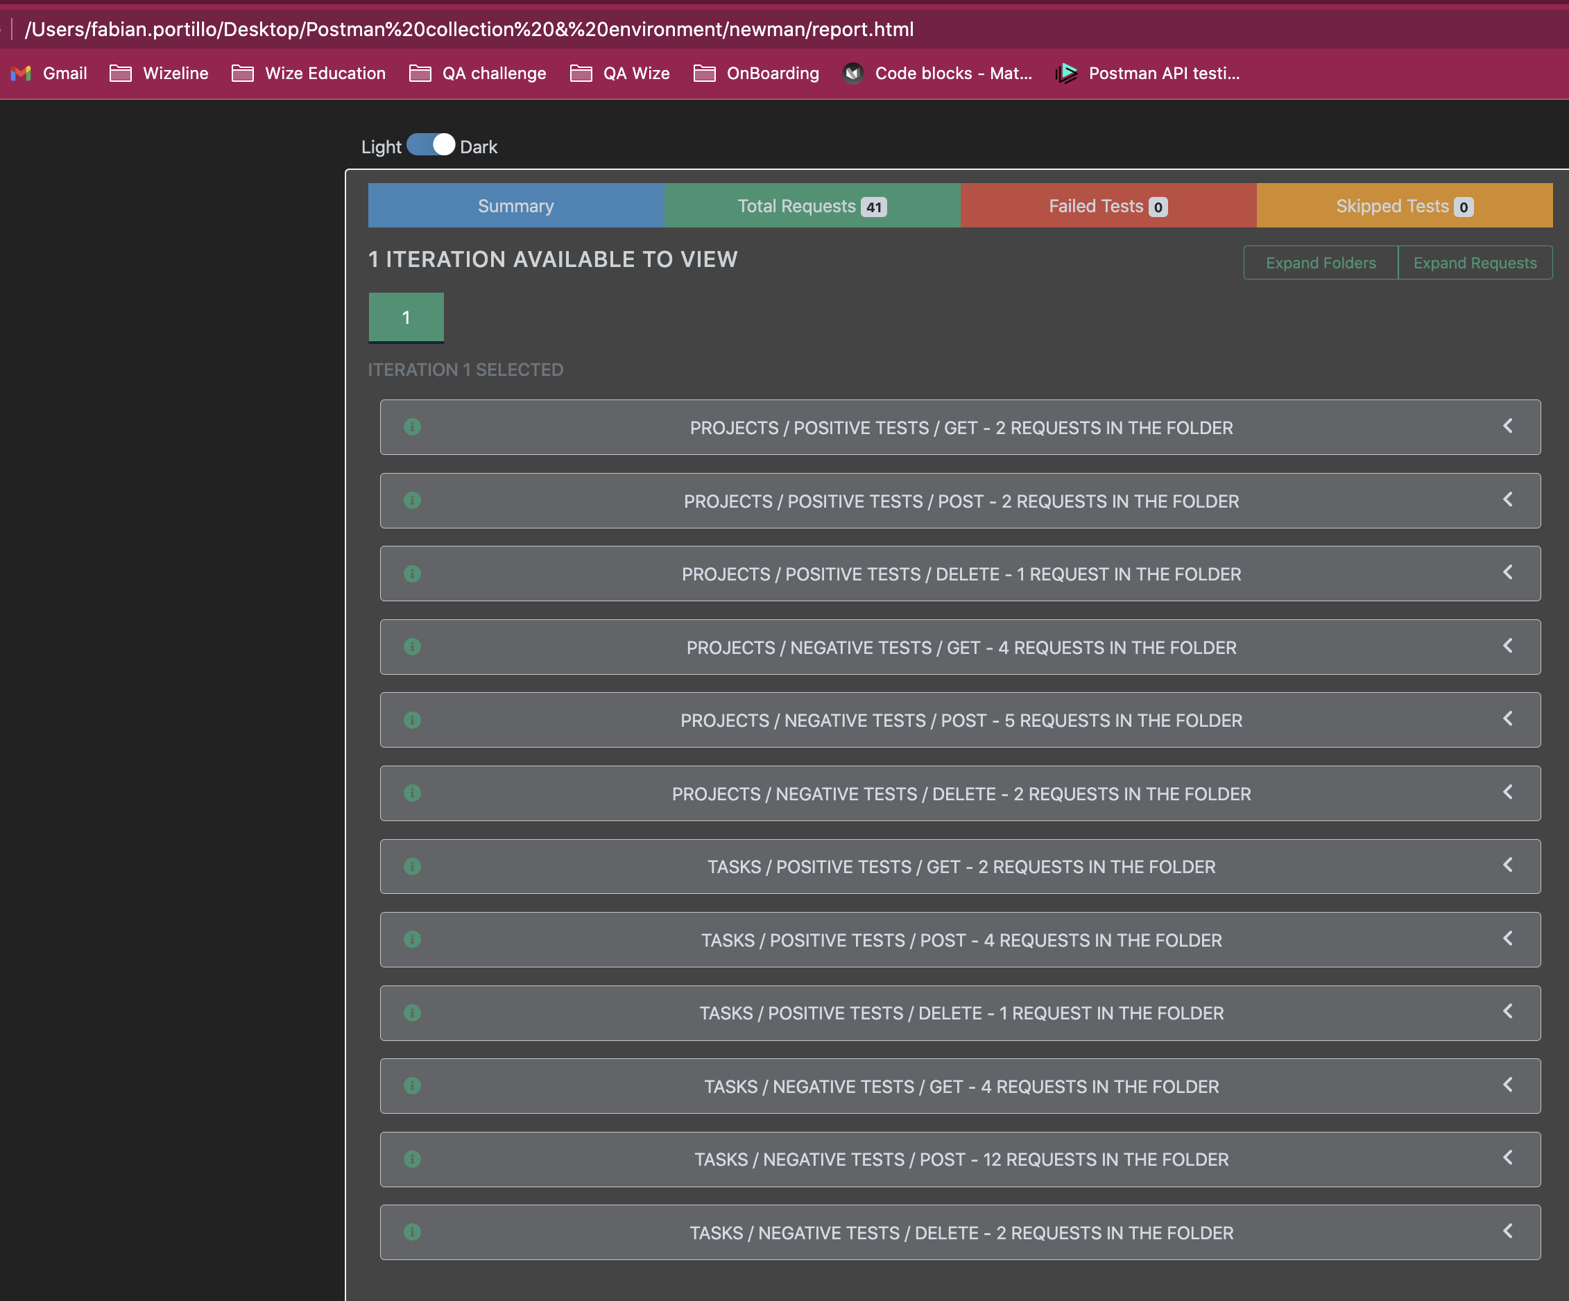Screen dimensions: 1569x1301
Task: Click info icon on TASKS / NEGATIVE TESTS / DELETE
Action: pos(413,1231)
